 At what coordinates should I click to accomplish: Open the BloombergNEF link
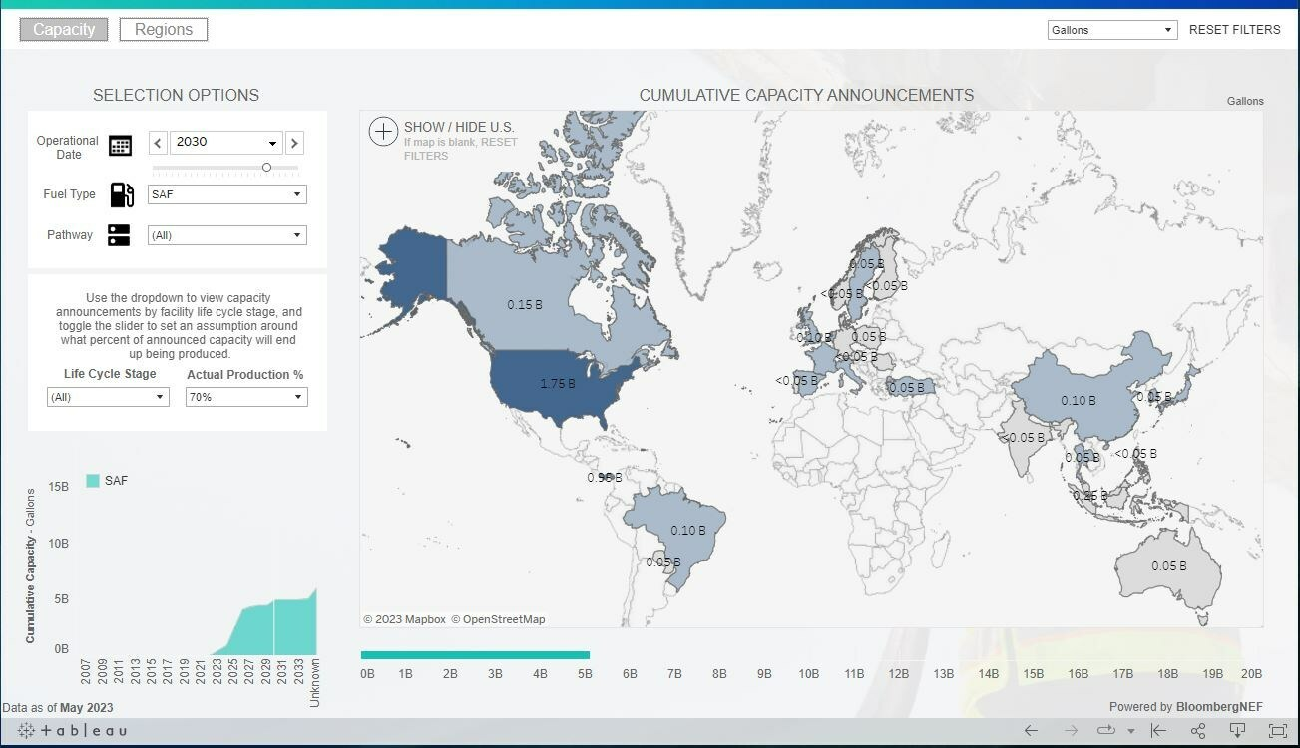(1219, 706)
